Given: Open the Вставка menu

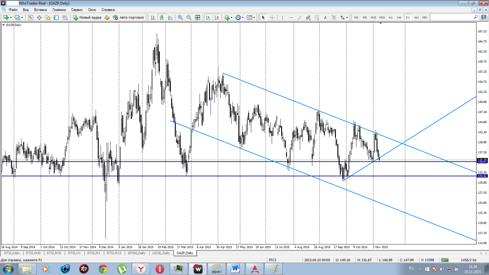Looking at the screenshot, I should click(40, 10).
